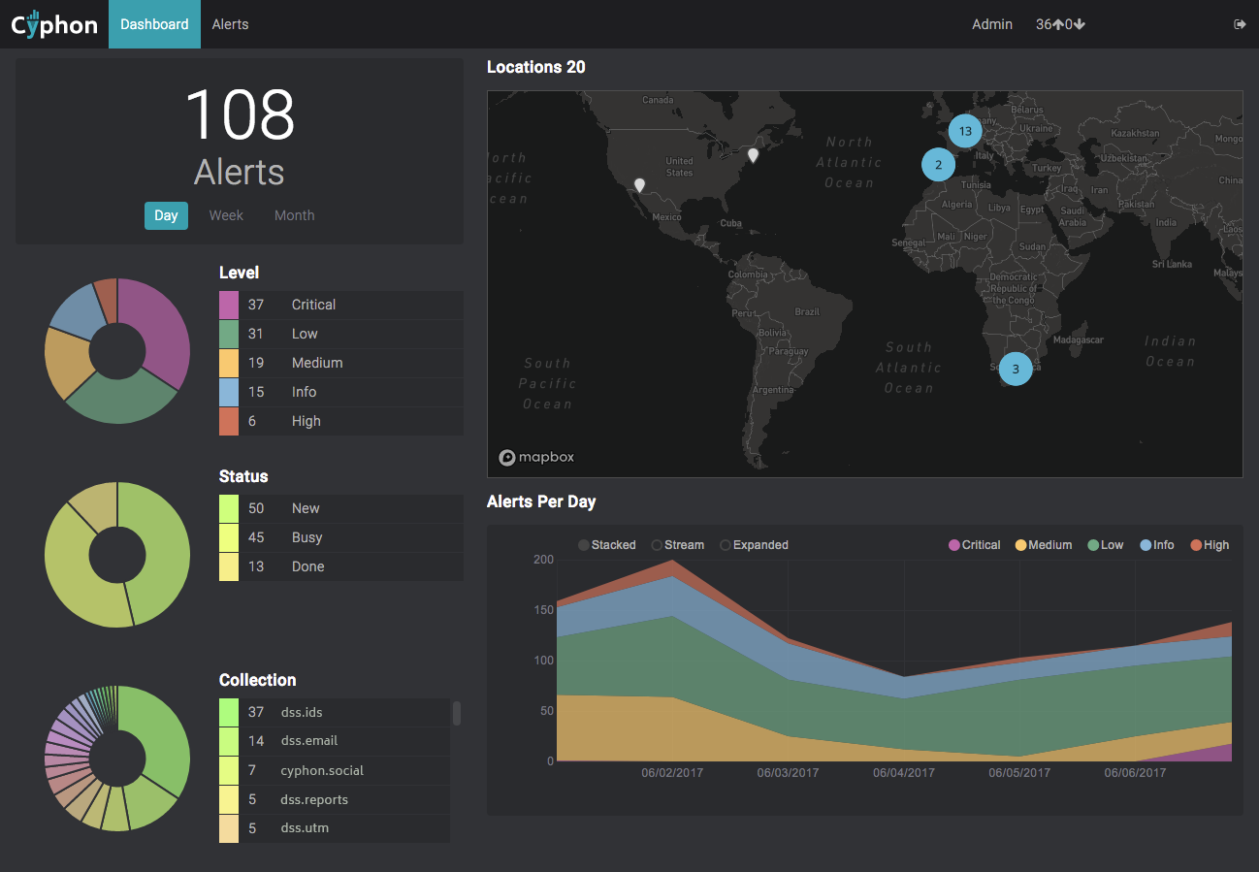Show alerts for the Week
1259x872 pixels.
tap(226, 215)
